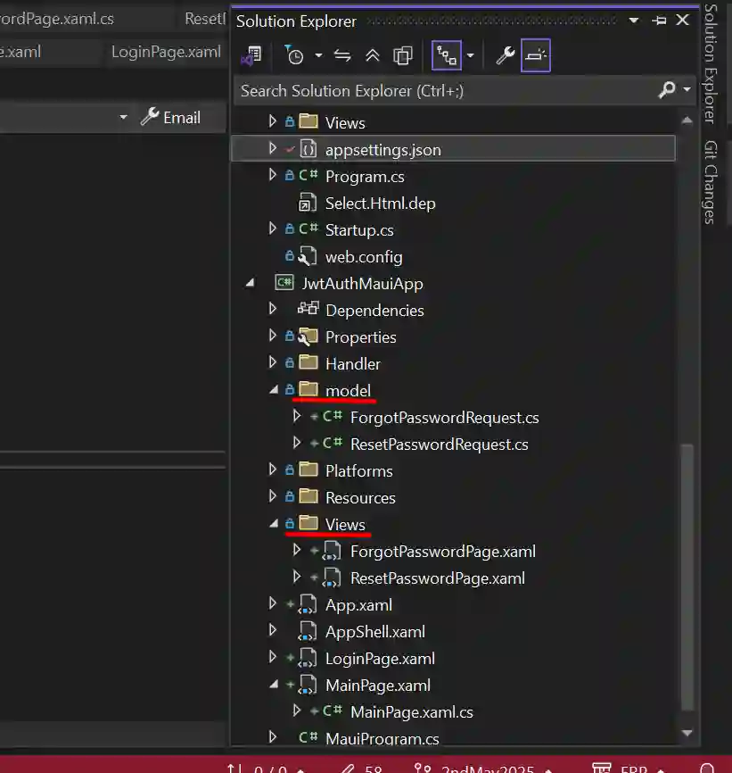The width and height of the screenshot is (732, 773).
Task: Click the Switch Views solution icon
Action: tap(251, 55)
